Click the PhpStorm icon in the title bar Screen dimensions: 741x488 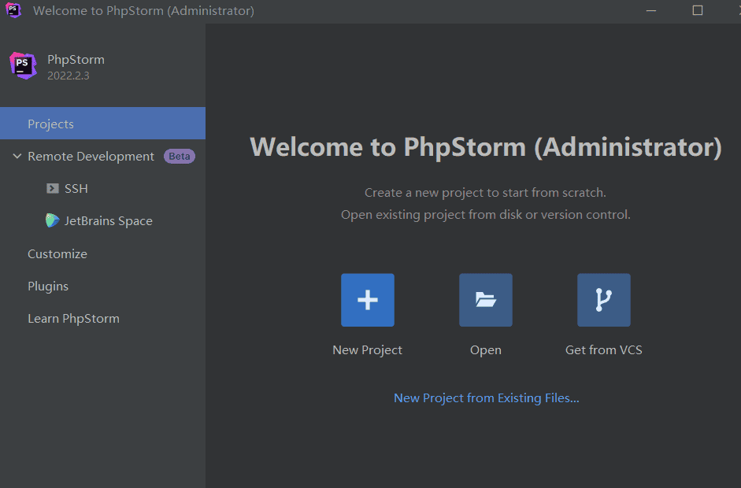click(13, 11)
